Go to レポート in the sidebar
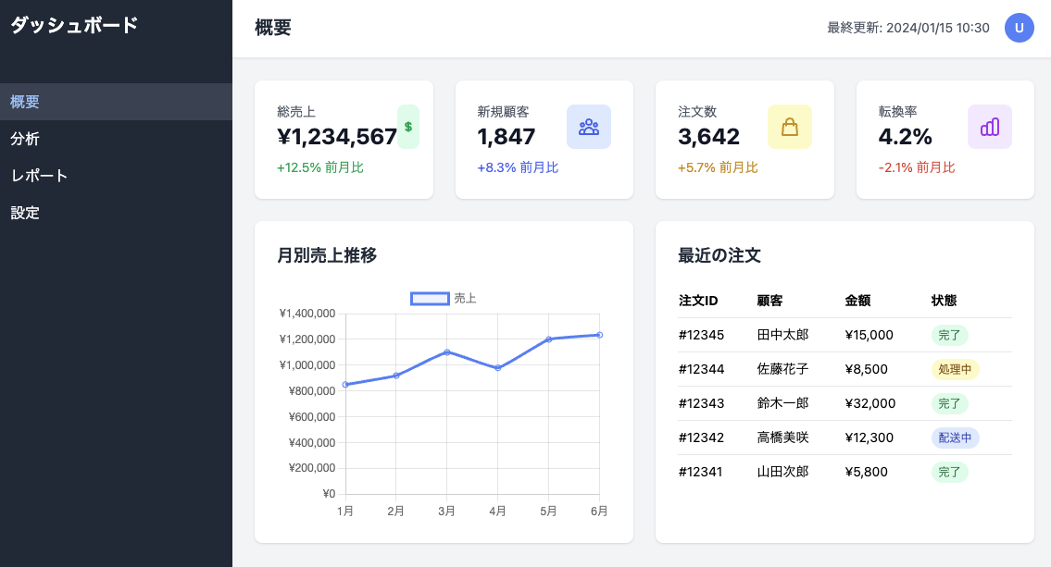Viewport: 1051px width, 567px height. click(x=116, y=176)
